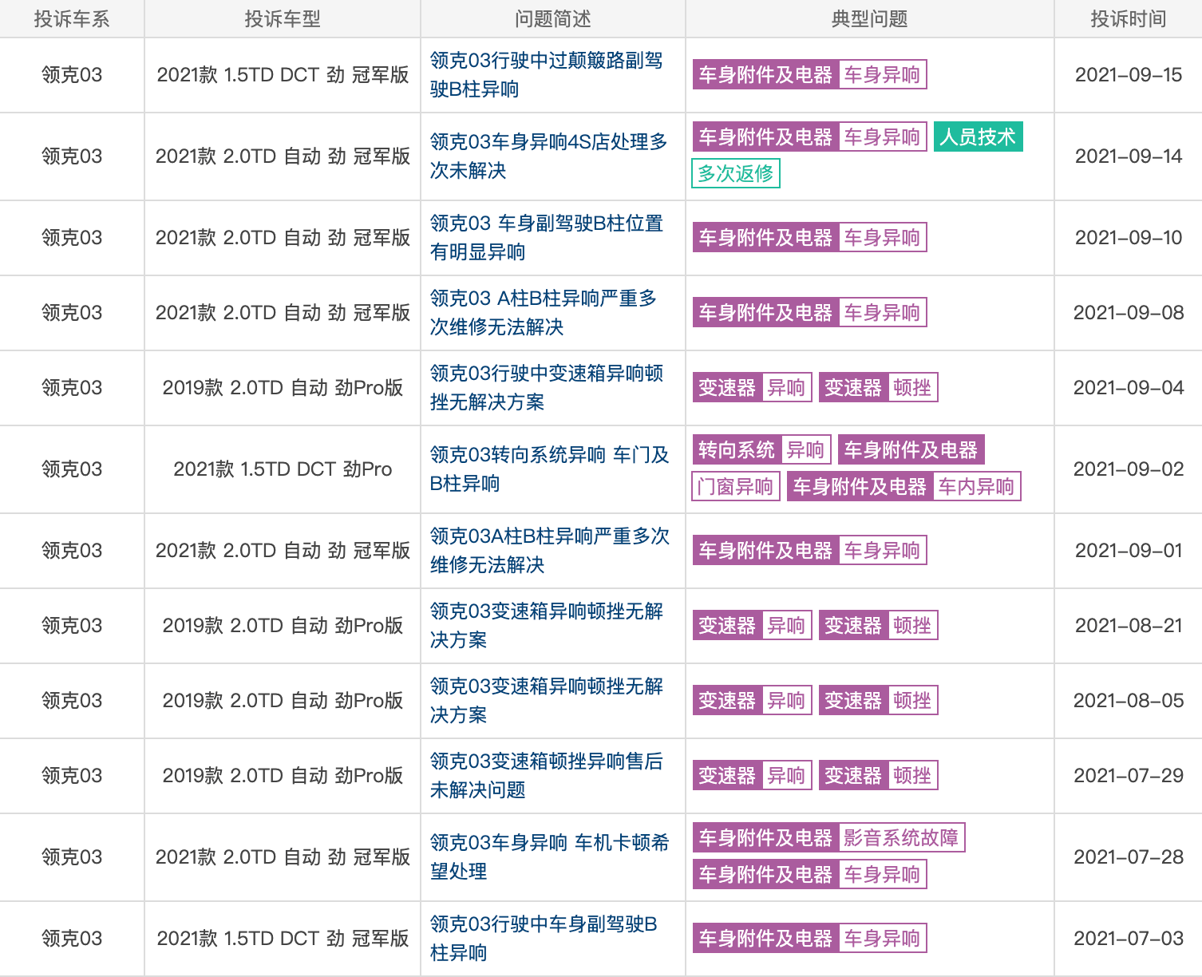
Task: Click model 2019款 2.0TD 自动 劲Pro版 on 2021-08-21 row
Action: 281,625
